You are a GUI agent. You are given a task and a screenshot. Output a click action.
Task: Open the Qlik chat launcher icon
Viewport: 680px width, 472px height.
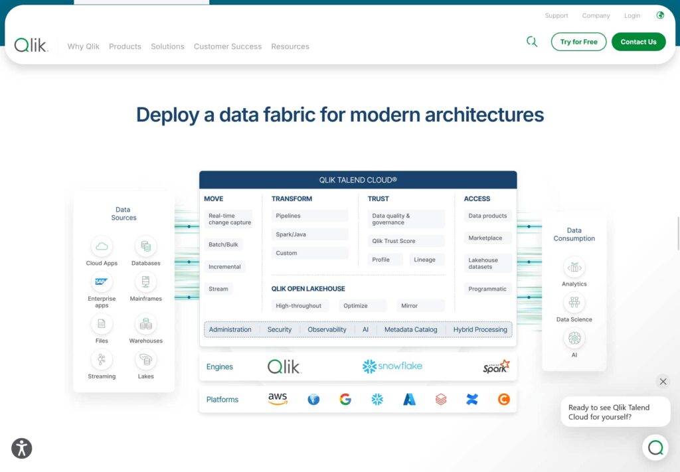[655, 447]
